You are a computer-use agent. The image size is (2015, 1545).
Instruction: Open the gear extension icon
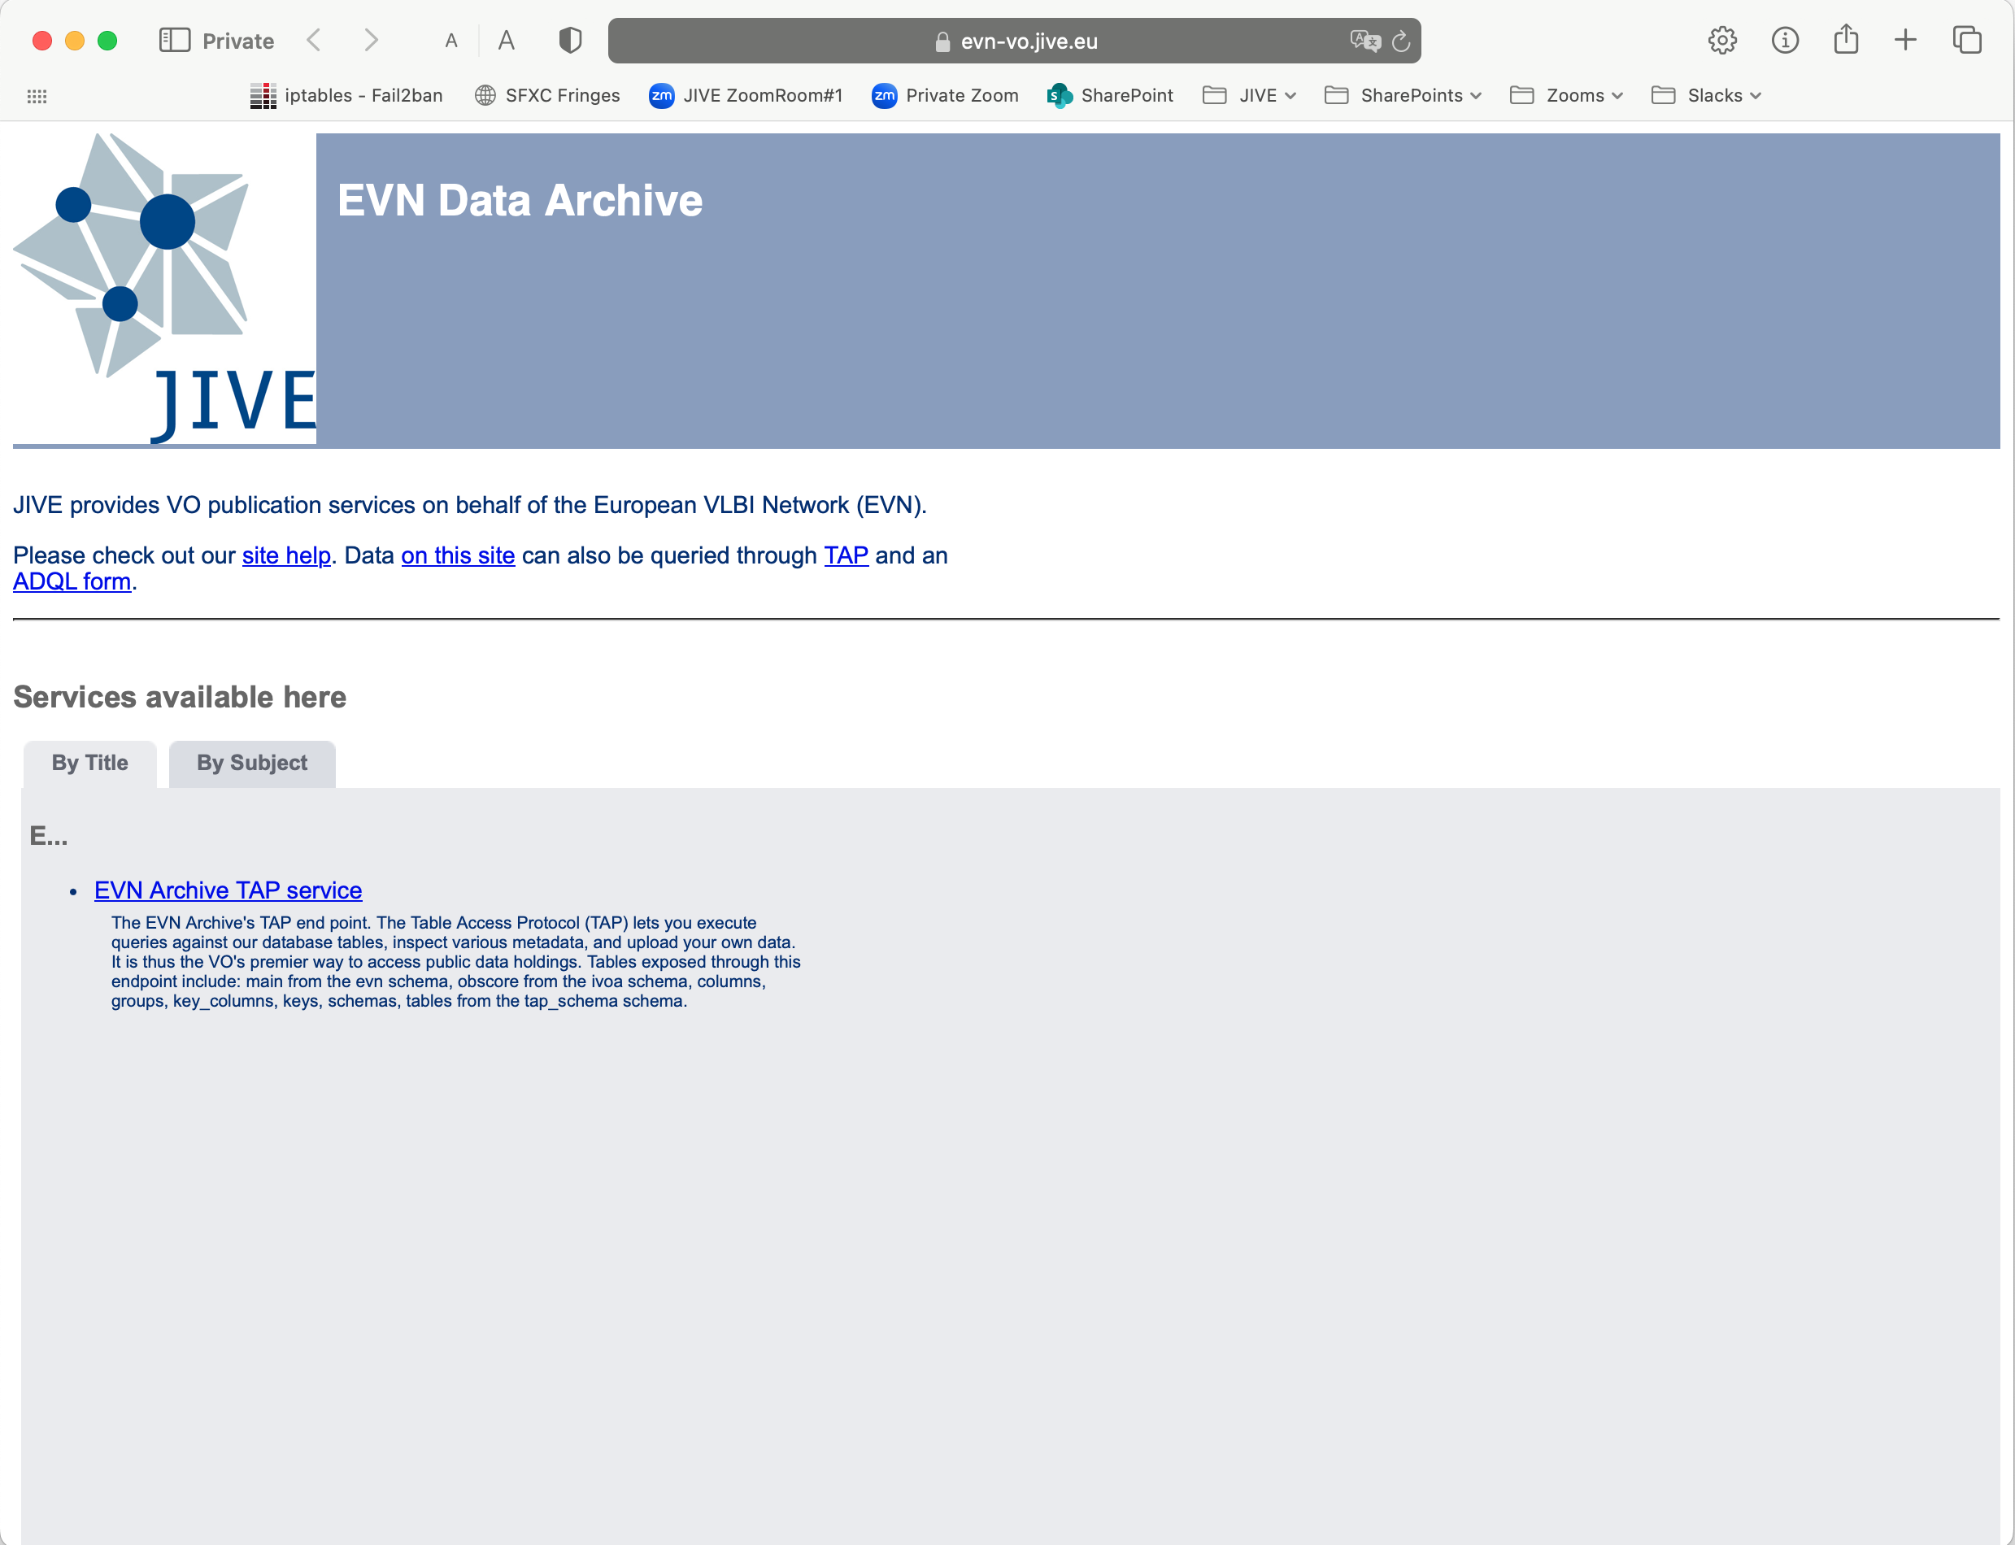point(1721,41)
